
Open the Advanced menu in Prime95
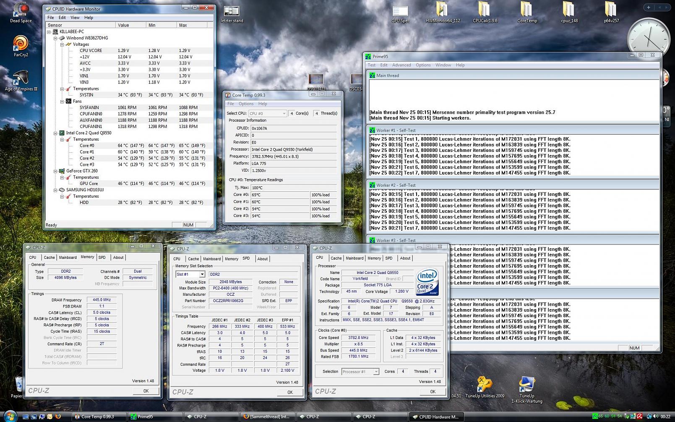[401, 65]
